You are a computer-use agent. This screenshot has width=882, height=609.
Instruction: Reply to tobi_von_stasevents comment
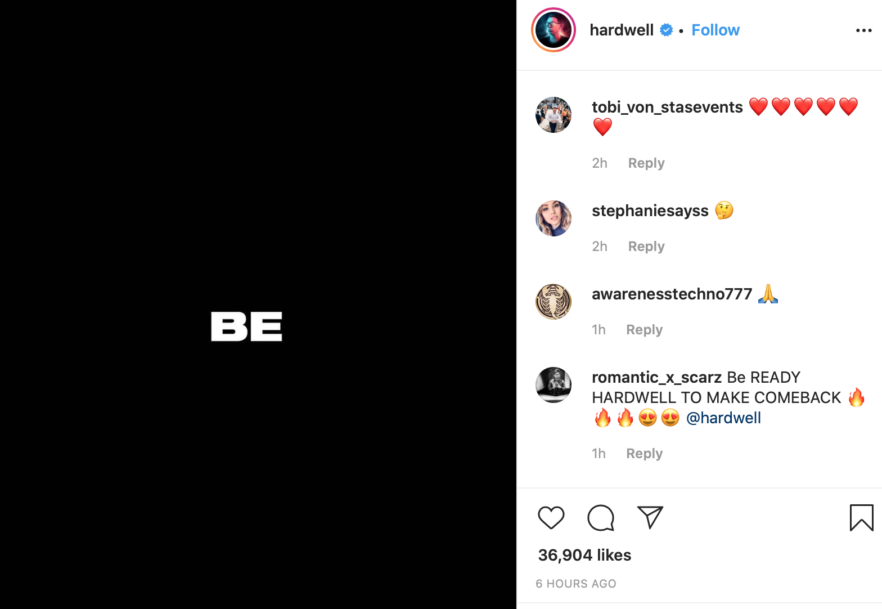coord(646,163)
